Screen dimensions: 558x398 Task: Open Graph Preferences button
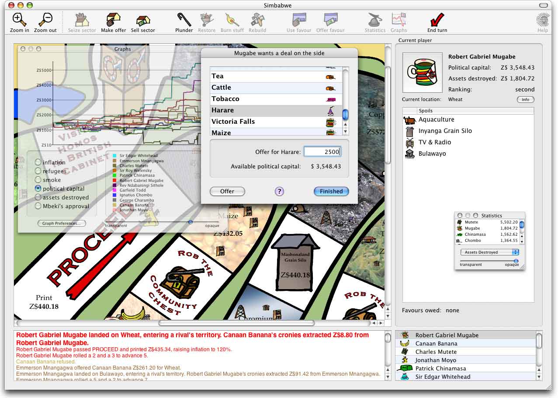click(x=62, y=223)
